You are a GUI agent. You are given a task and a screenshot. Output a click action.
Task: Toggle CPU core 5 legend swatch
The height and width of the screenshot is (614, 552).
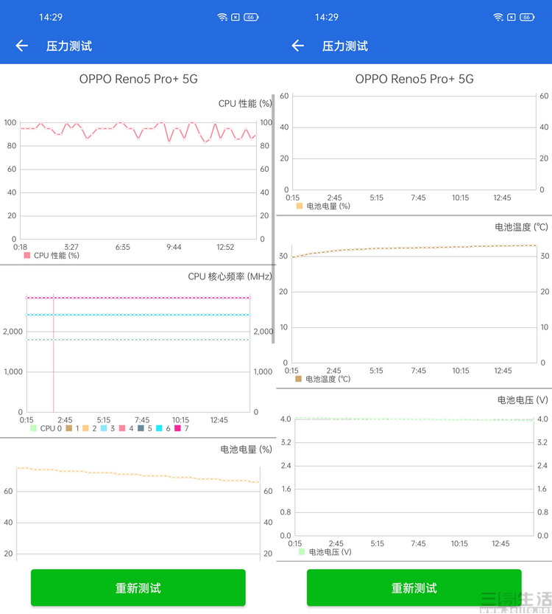pyautogui.click(x=141, y=428)
